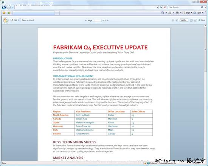Switch to two-page view icon
This screenshot has height=166, width=208.
195,20
